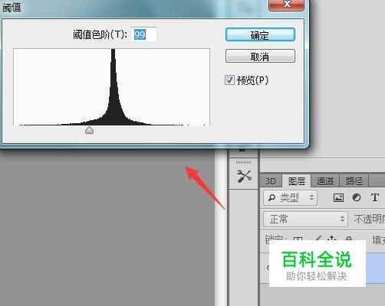Viewport: 385px width, 306px height.
Task: Switch to the 路径 tab
Action: point(354,181)
